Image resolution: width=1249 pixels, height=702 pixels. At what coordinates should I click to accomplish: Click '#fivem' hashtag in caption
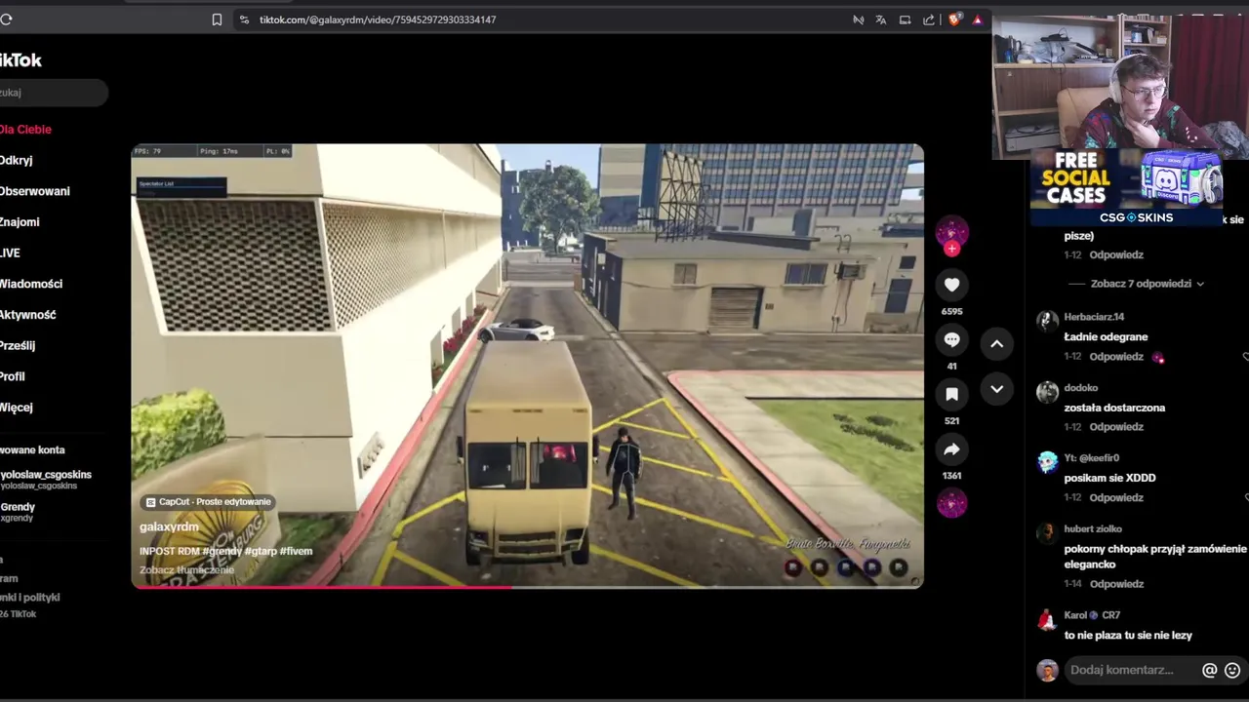point(297,552)
